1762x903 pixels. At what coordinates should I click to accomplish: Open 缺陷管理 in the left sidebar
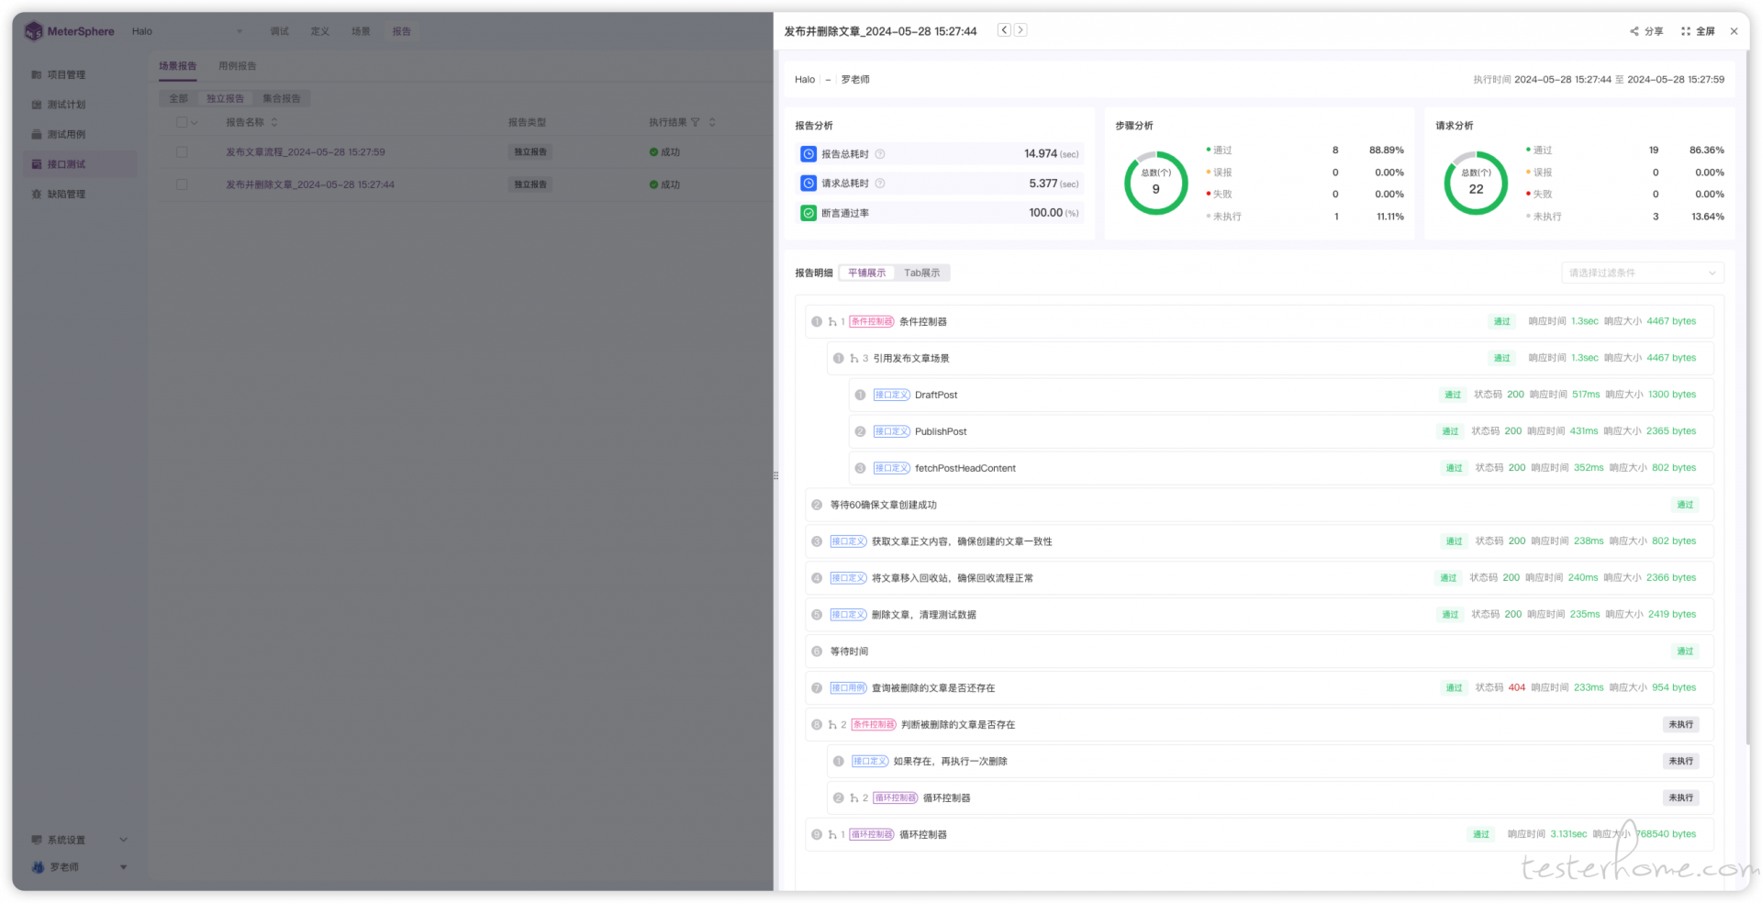(x=66, y=194)
